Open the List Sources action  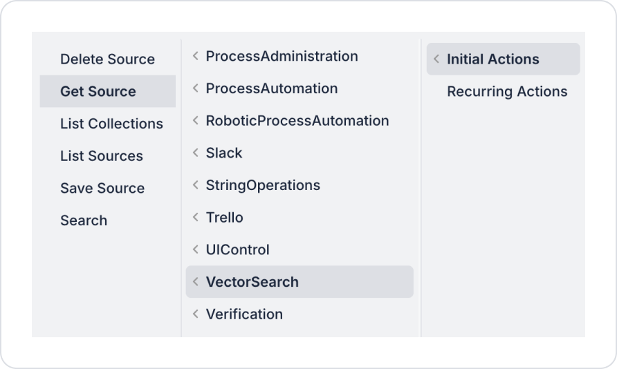102,156
